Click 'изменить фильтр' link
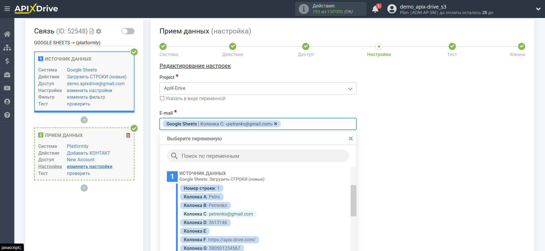The width and height of the screenshot is (545, 251). tap(86, 97)
